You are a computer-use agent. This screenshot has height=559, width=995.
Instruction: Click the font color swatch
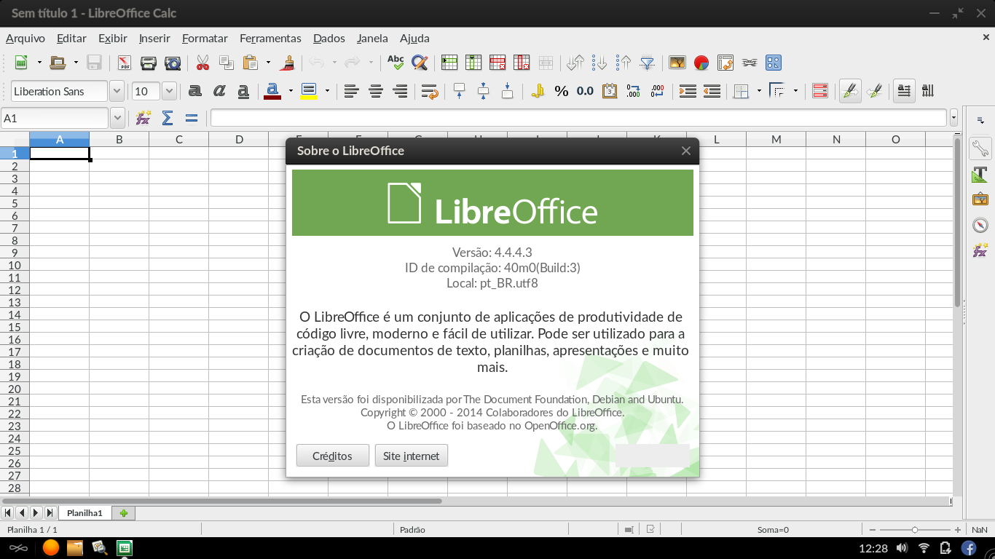272,91
